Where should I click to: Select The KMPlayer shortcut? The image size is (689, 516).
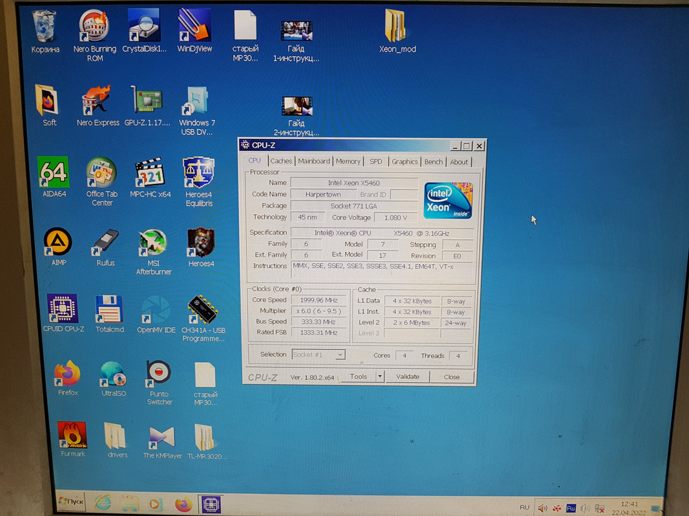coord(162,441)
